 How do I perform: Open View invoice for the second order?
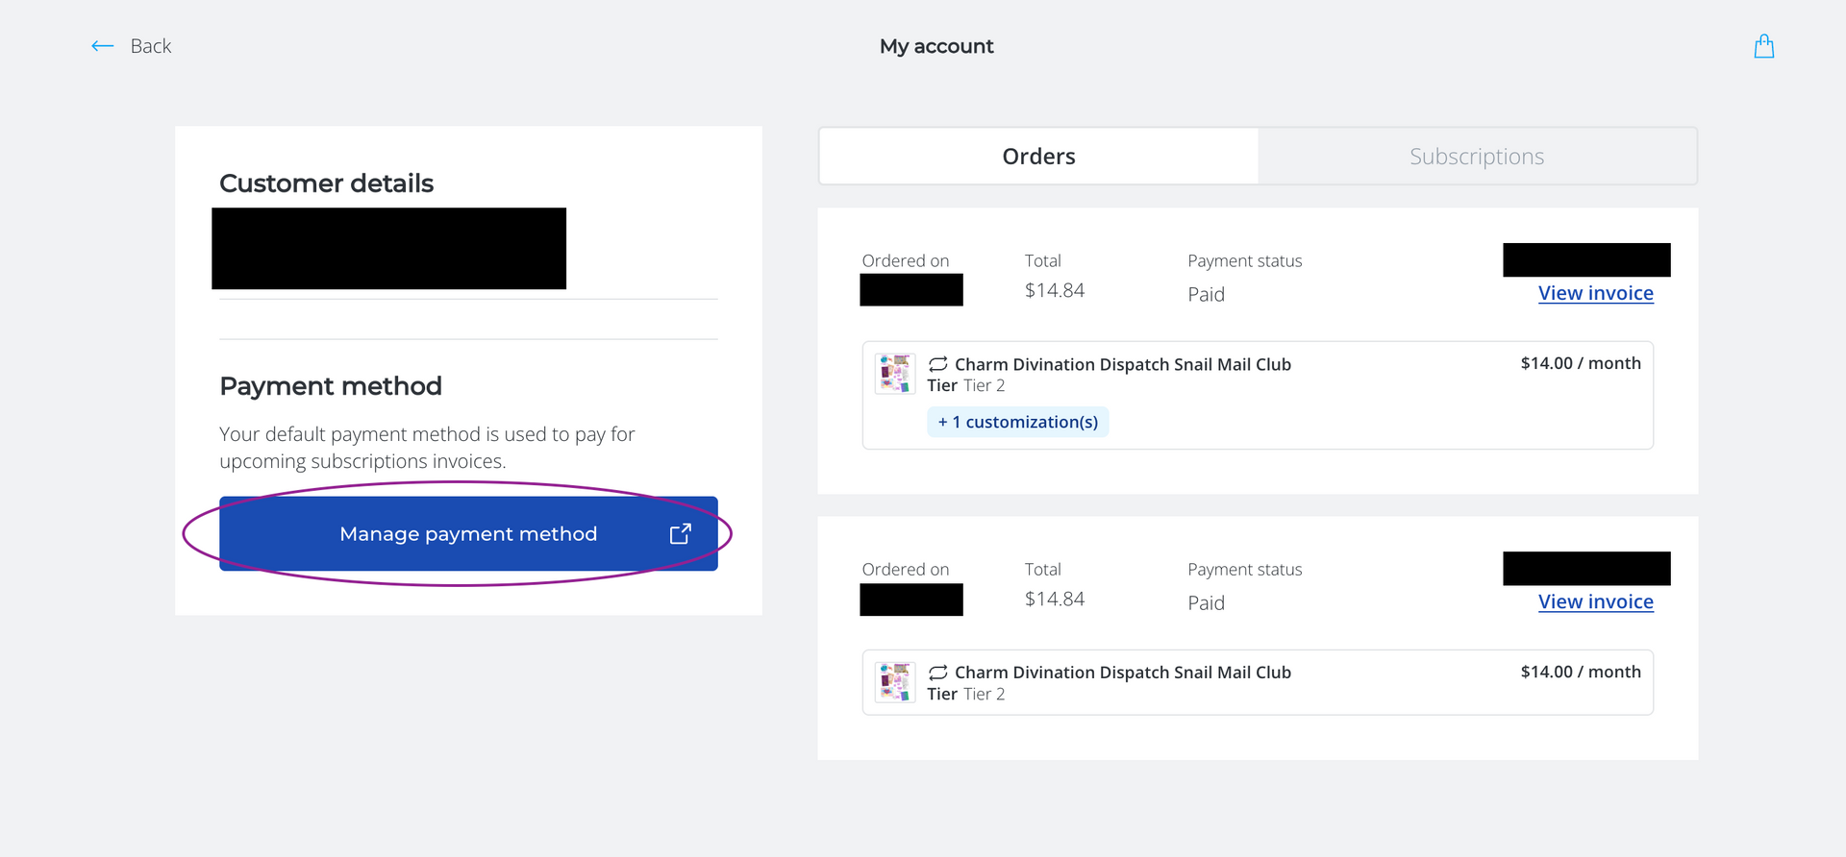1595,602
